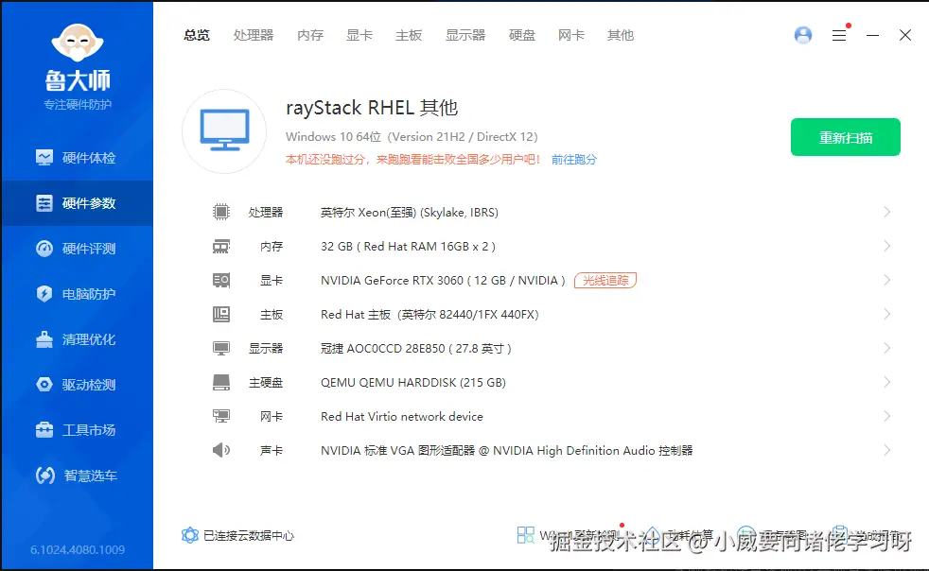Click the 主硬盘 disk icon

tap(221, 383)
